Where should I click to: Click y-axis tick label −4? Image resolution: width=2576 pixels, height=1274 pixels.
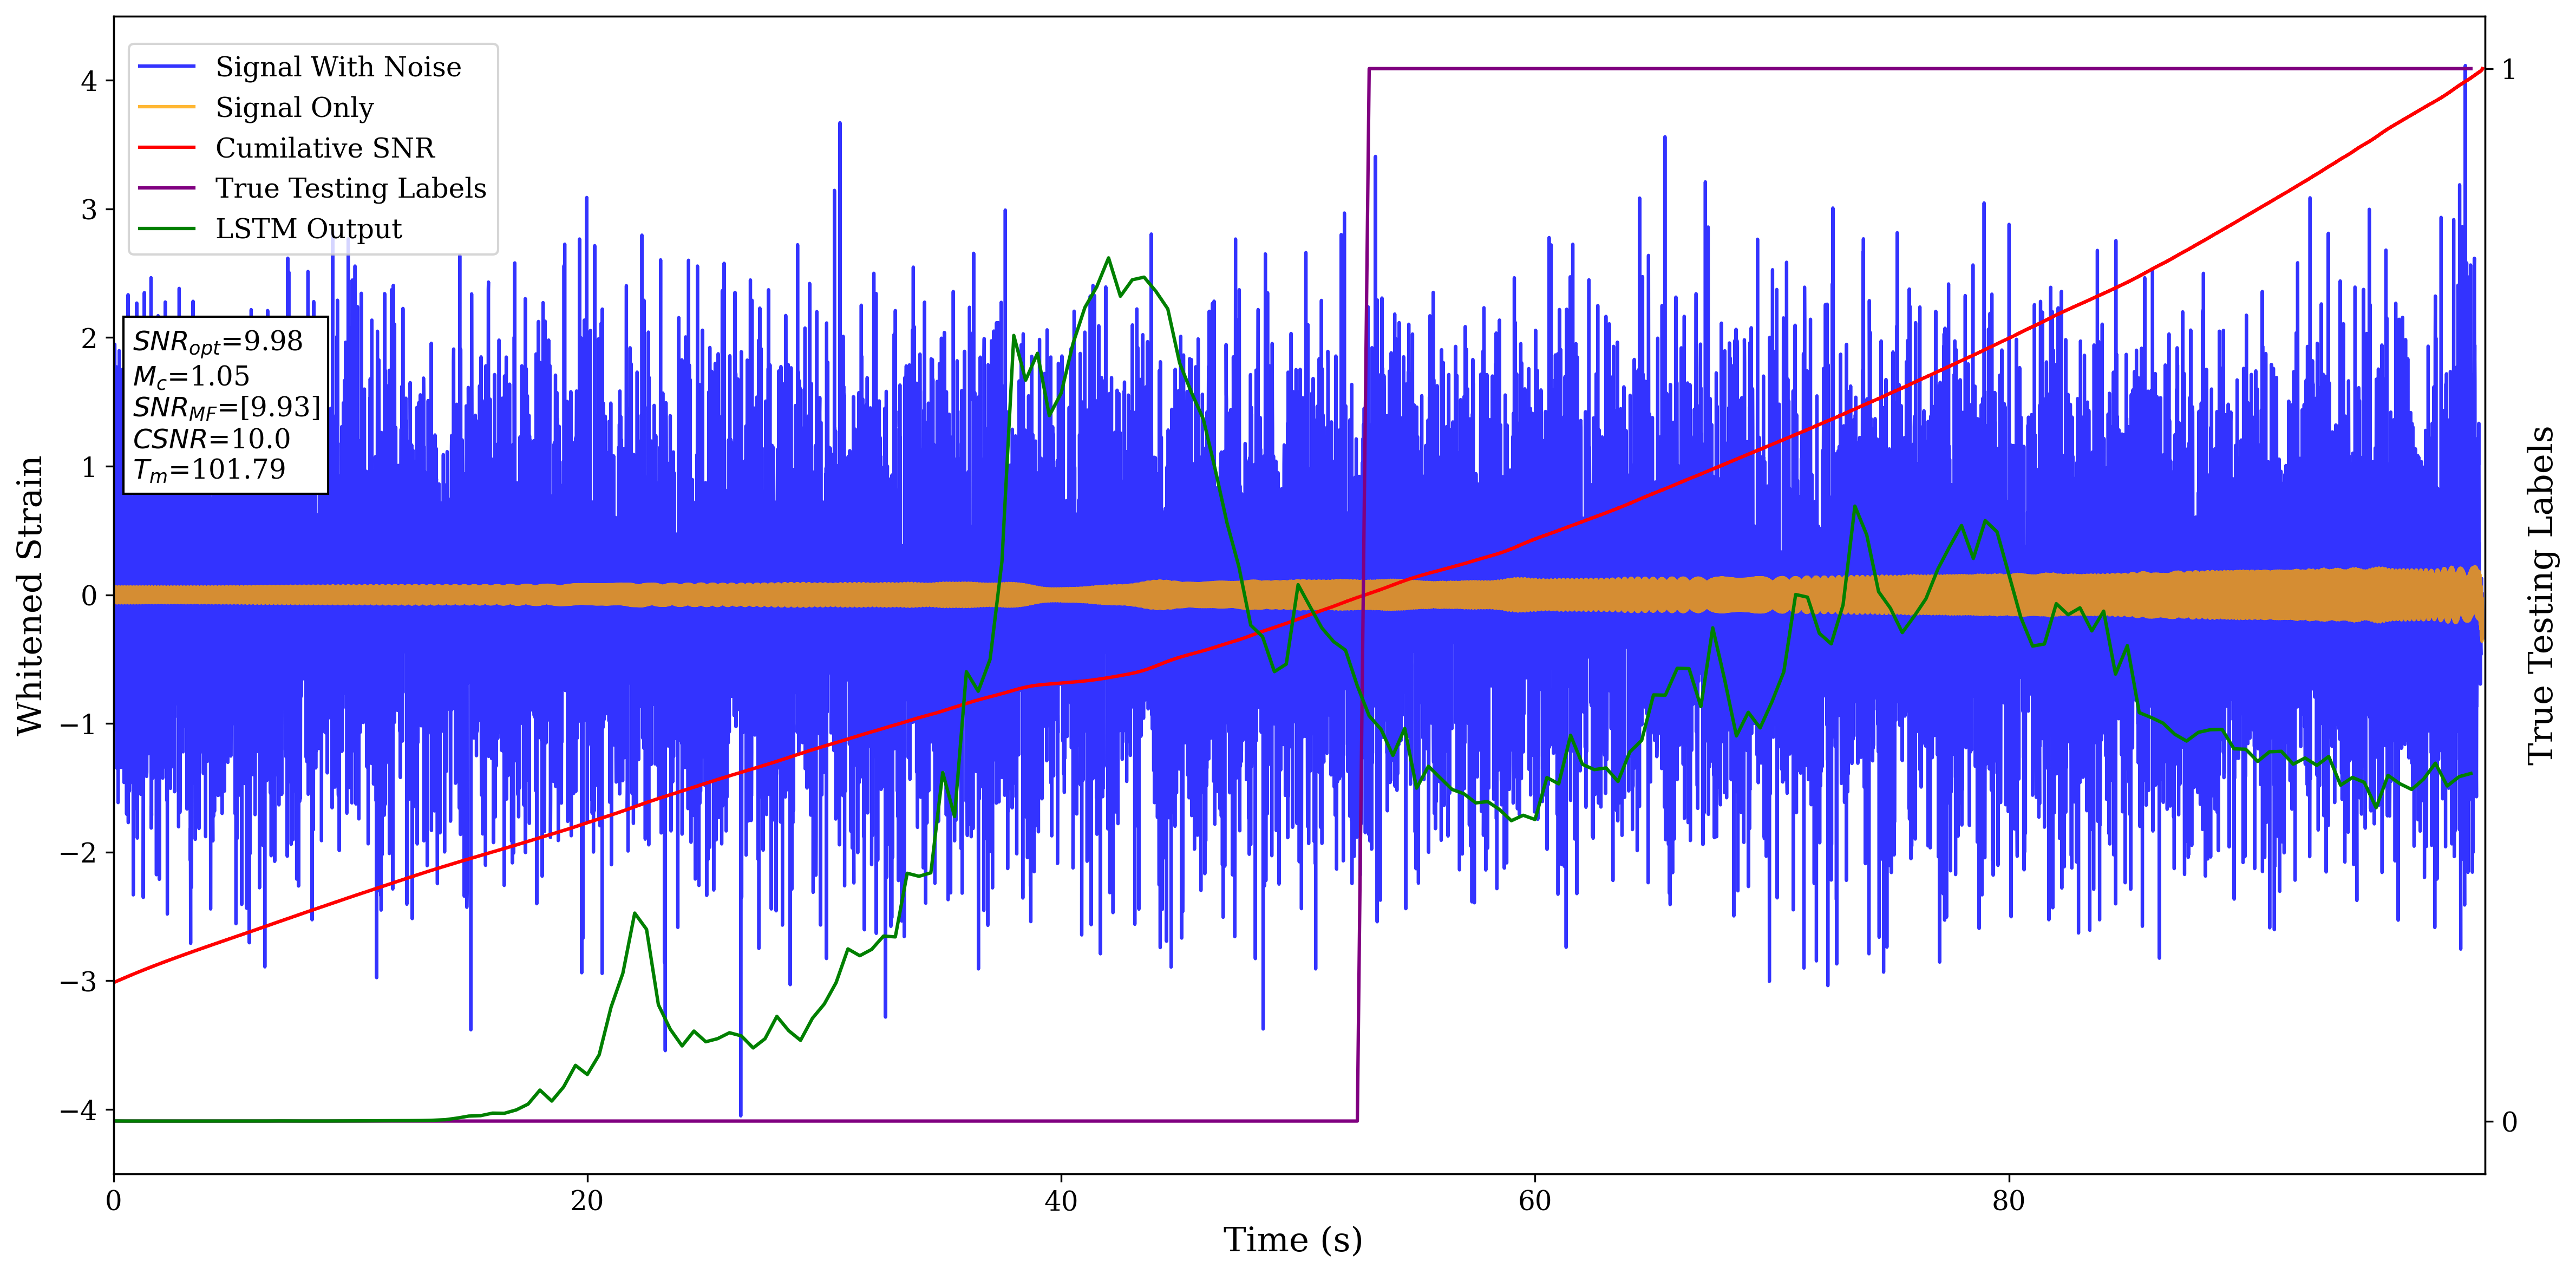(79, 1110)
